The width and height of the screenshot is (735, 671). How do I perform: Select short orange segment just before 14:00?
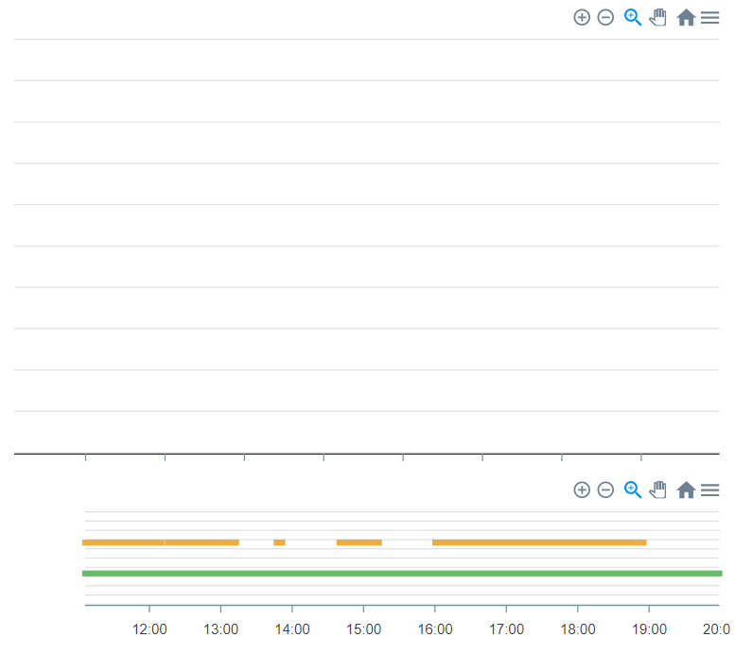coord(279,542)
